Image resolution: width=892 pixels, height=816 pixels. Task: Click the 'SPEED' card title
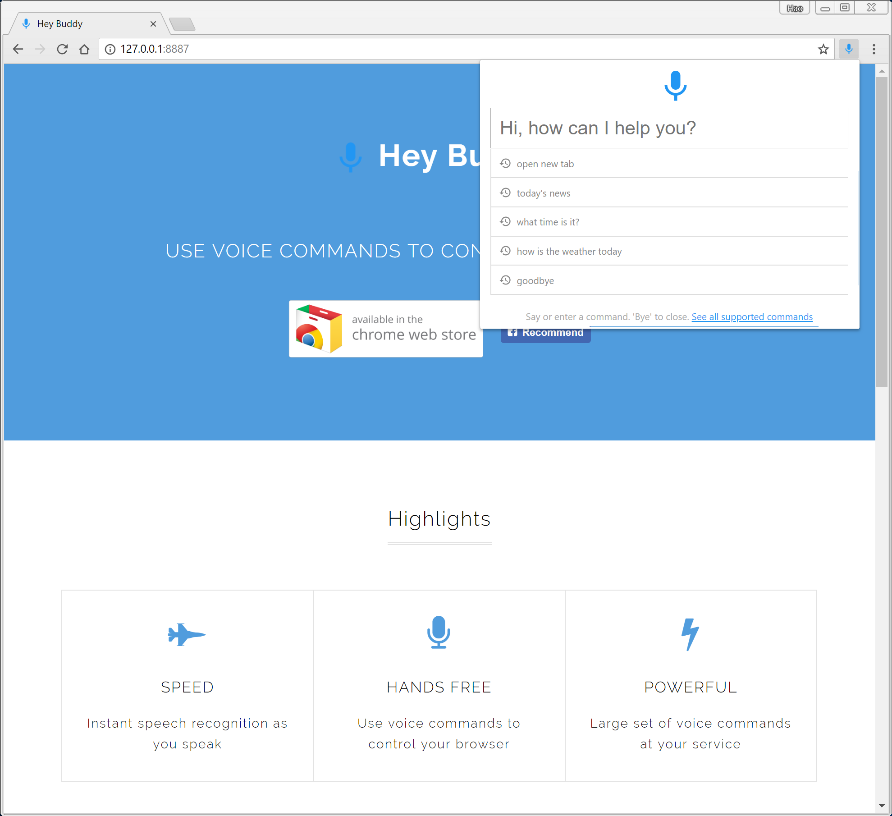coord(188,687)
